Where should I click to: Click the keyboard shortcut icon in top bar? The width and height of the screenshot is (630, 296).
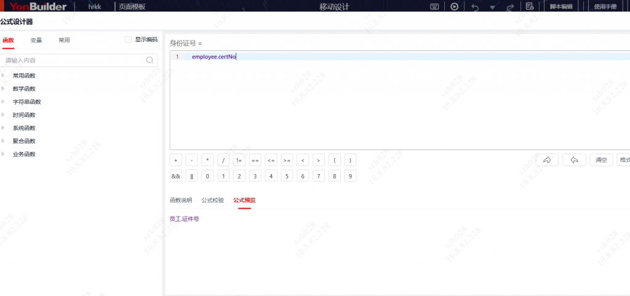tap(434, 7)
